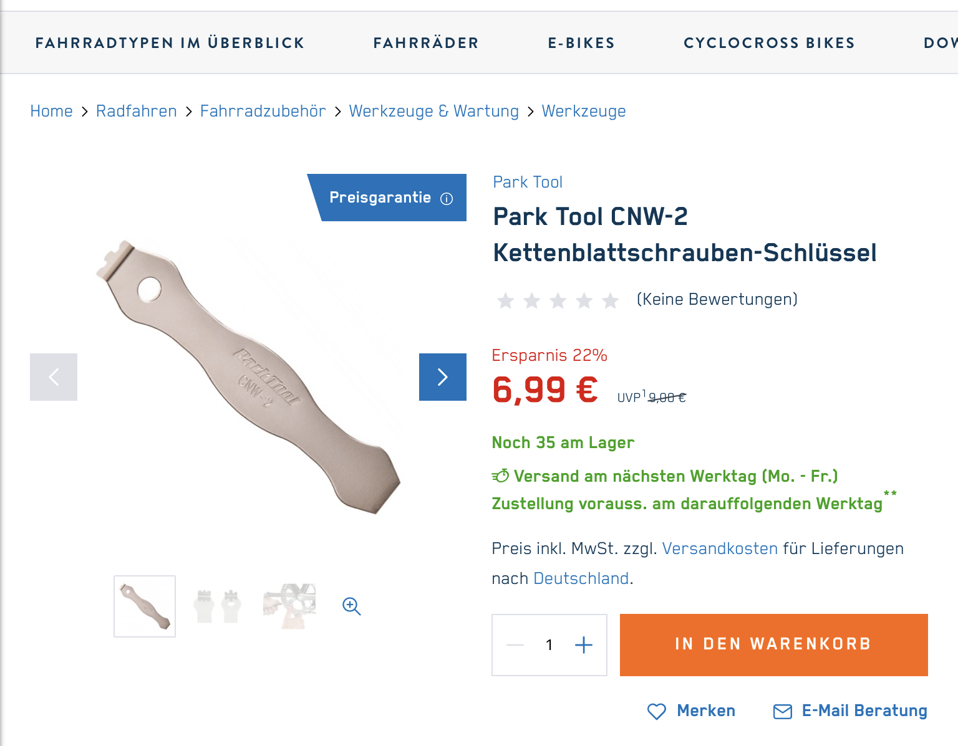This screenshot has width=958, height=746.
Task: Click the quantity input field
Action: (549, 645)
